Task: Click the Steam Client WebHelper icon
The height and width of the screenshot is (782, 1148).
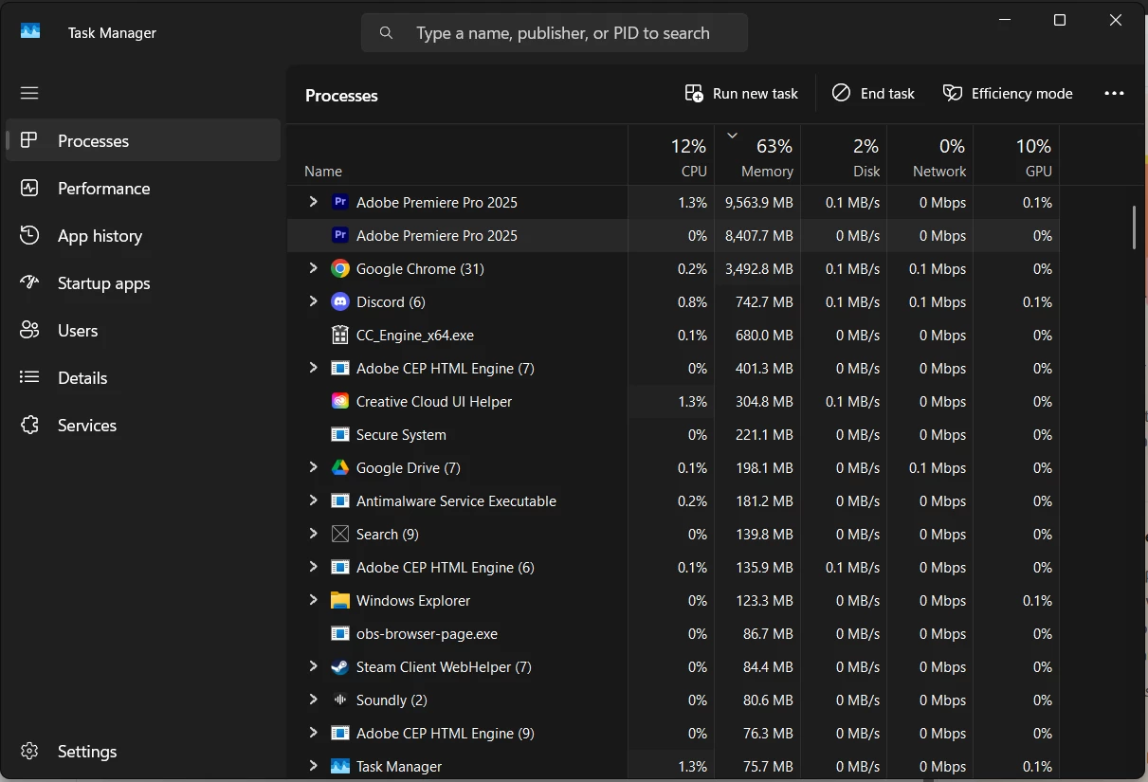Action: pos(340,666)
